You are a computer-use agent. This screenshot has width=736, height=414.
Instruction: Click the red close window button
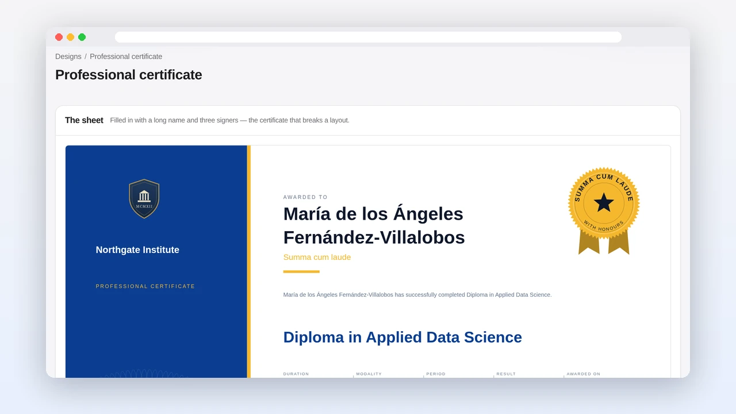59,37
